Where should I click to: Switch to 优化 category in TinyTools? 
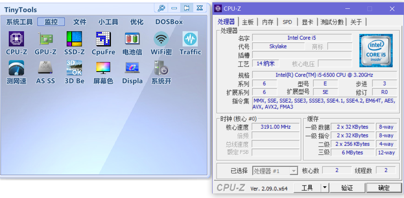137,22
